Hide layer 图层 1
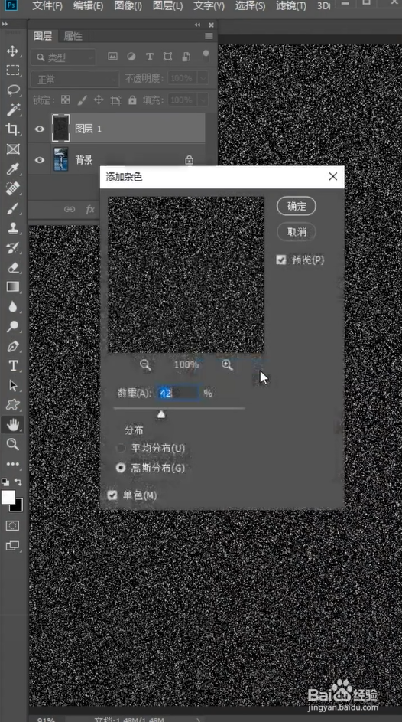402x722 pixels. click(40, 129)
